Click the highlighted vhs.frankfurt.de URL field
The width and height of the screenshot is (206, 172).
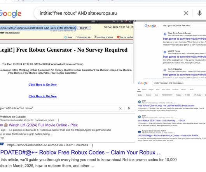38,28
